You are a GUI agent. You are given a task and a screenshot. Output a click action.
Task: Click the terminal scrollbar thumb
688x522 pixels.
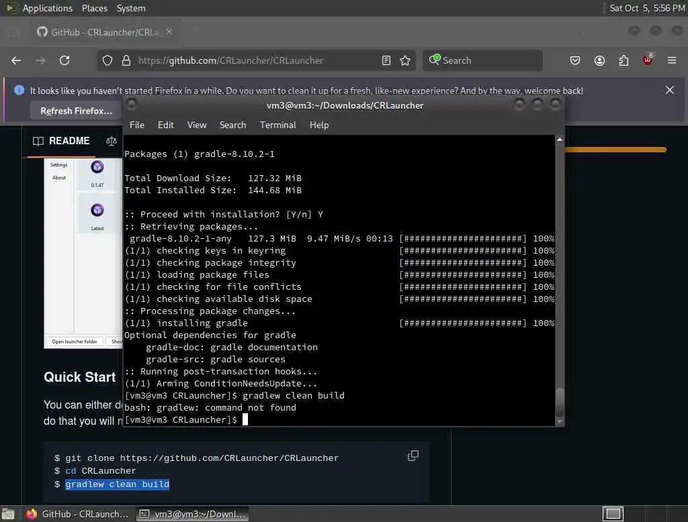[560, 402]
